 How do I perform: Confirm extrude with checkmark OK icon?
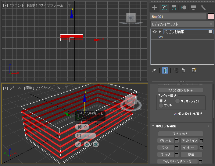coord(78,144)
